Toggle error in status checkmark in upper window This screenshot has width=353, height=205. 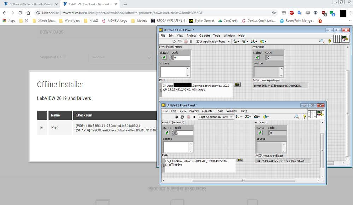point(164,57)
